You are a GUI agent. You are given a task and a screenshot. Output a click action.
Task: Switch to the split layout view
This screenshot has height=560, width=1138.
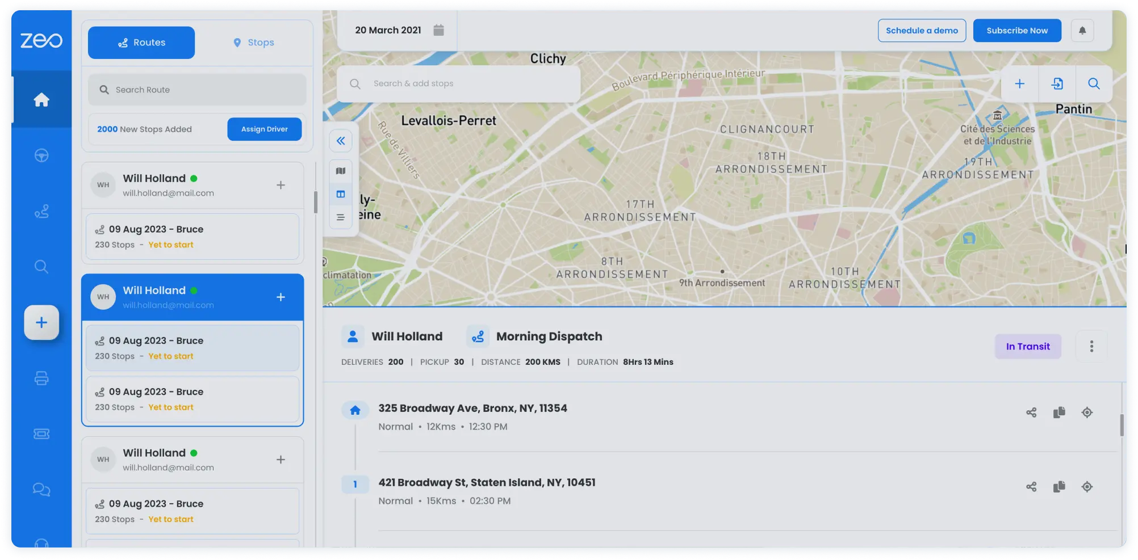point(341,194)
